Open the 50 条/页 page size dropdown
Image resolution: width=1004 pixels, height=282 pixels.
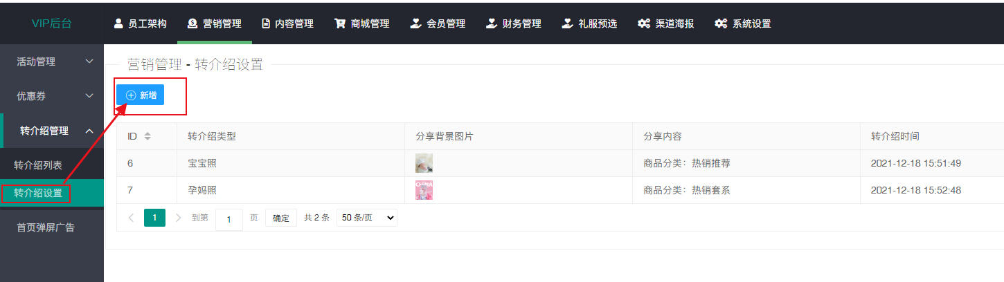367,218
